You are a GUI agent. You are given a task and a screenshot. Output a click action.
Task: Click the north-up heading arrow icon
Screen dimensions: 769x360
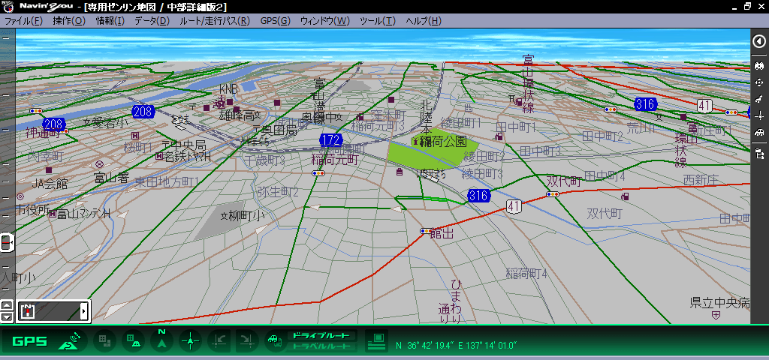pos(162,340)
